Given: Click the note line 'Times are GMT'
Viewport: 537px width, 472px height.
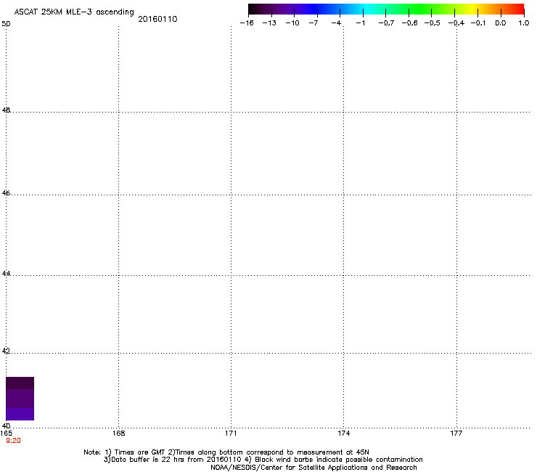Looking at the screenshot, I should 226,452.
